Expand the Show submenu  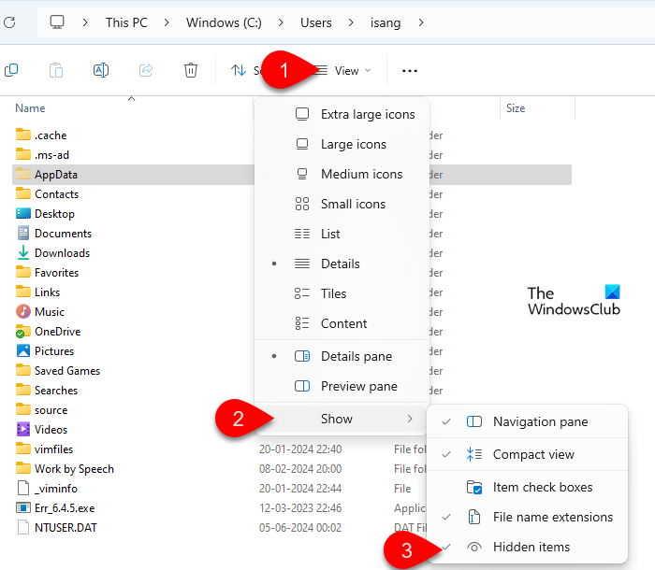342,419
